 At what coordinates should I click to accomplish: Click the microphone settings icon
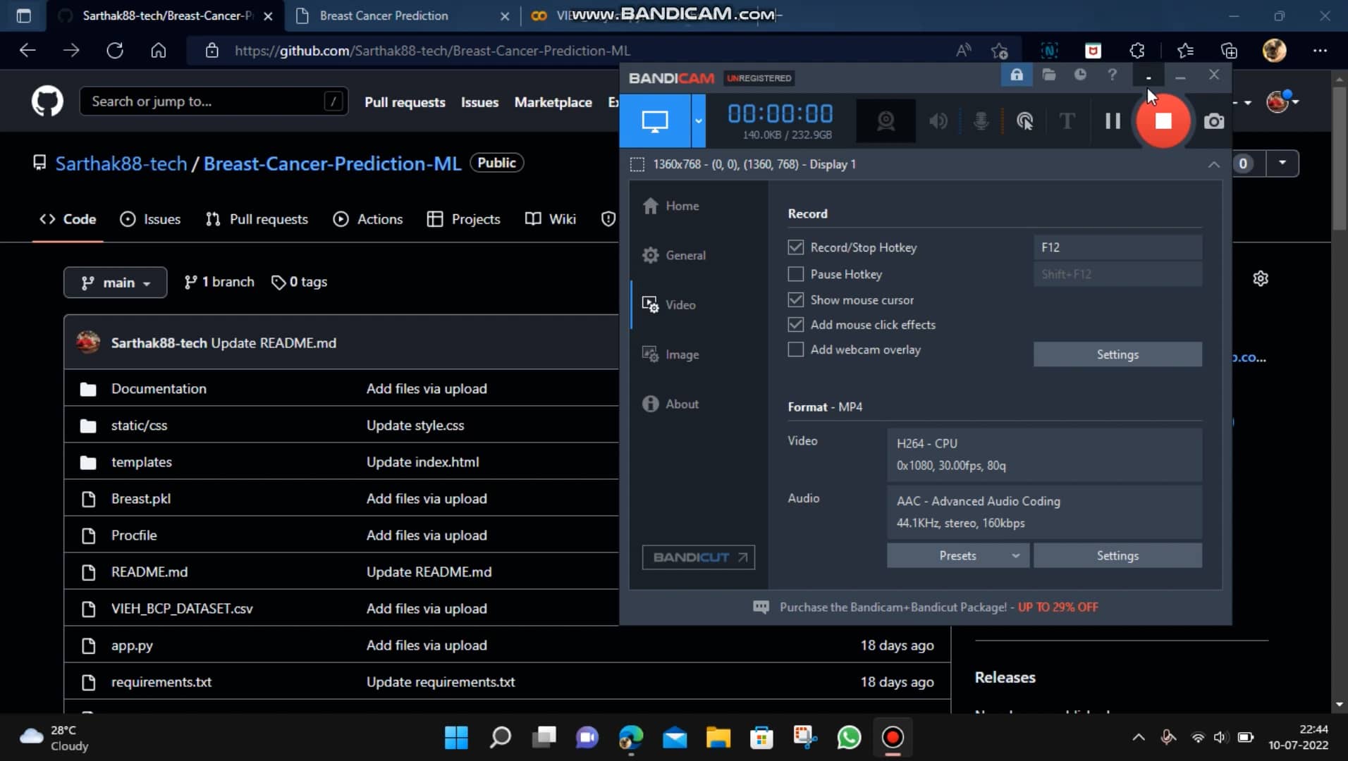(982, 120)
